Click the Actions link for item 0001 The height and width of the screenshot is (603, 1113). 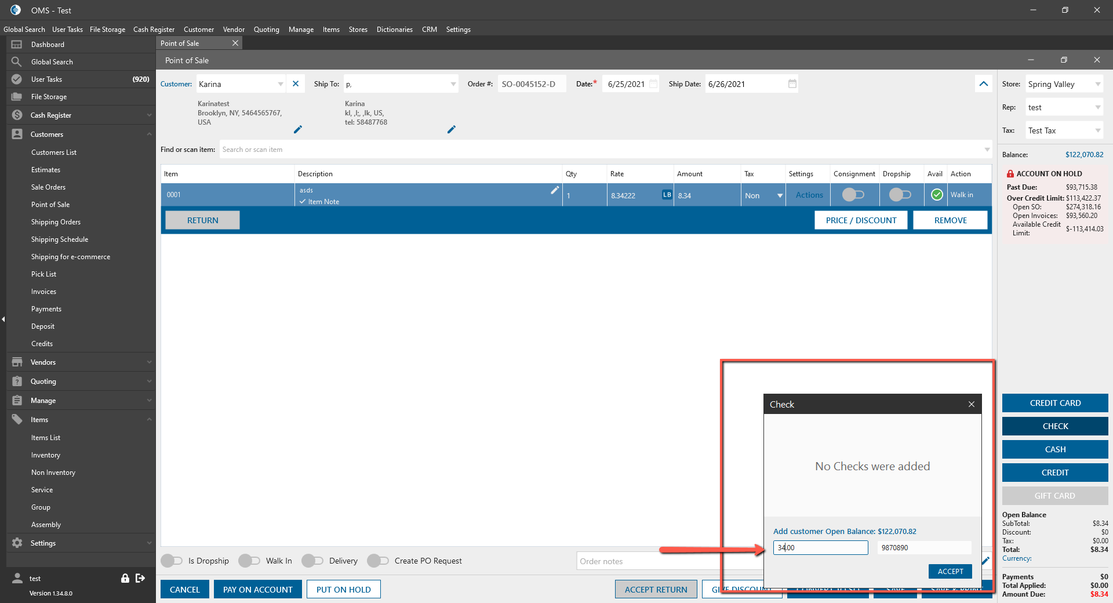(x=809, y=195)
